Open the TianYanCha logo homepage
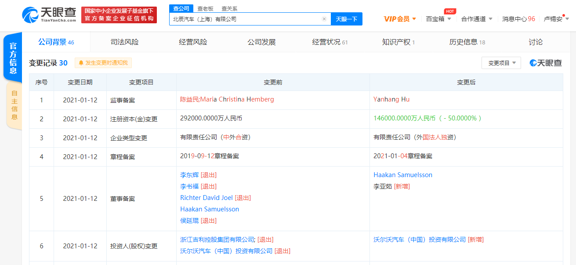Screen dimensions: 576x265 coord(49,15)
